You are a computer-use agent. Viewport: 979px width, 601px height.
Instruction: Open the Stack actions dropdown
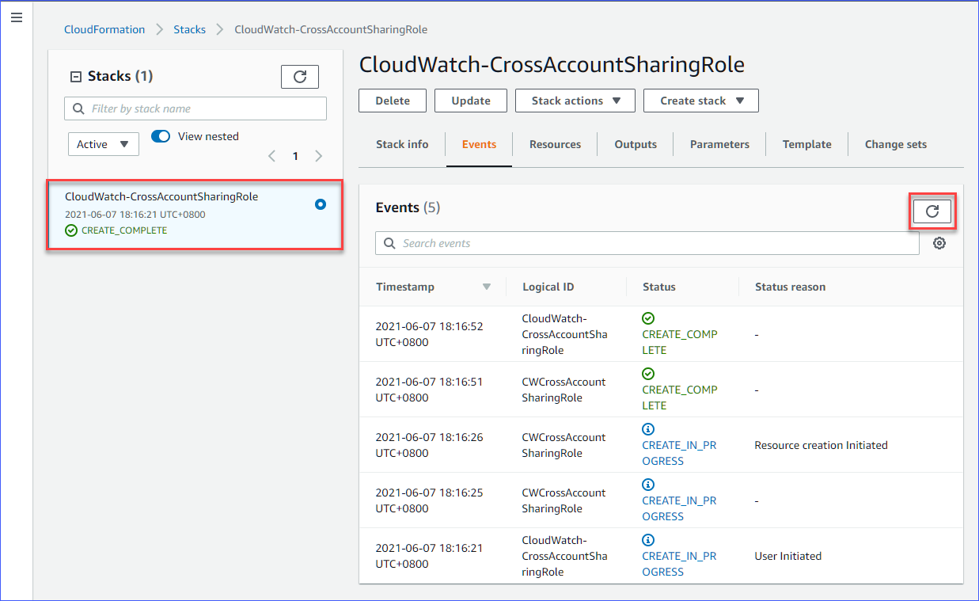coord(575,101)
